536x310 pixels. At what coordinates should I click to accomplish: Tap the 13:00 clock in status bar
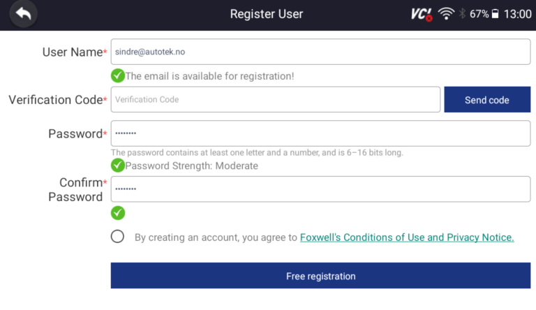[517, 14]
